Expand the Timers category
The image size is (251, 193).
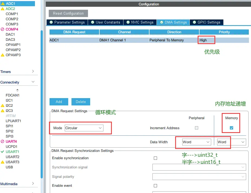pyautogui.click(x=33, y=71)
